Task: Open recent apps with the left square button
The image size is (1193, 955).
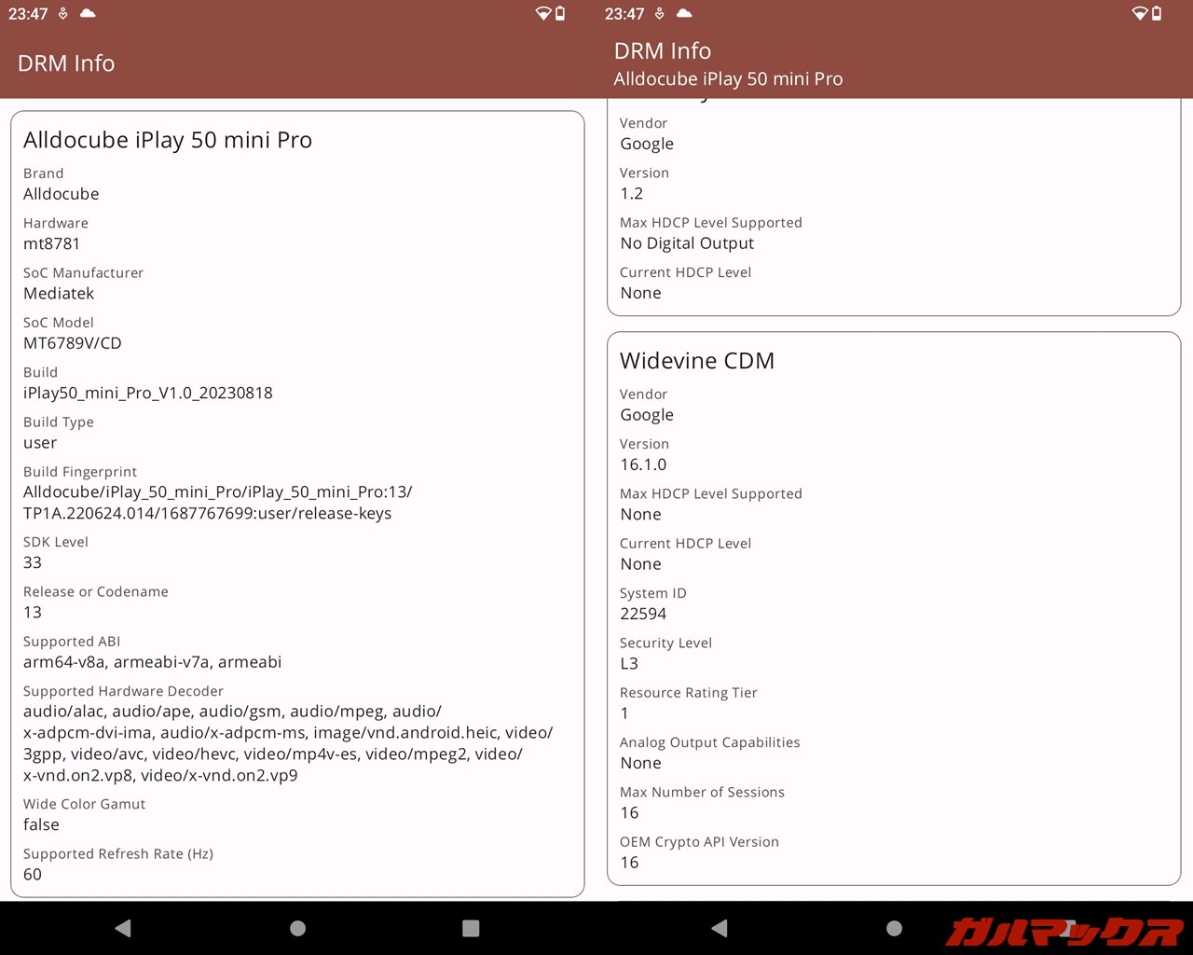Action: click(x=471, y=928)
